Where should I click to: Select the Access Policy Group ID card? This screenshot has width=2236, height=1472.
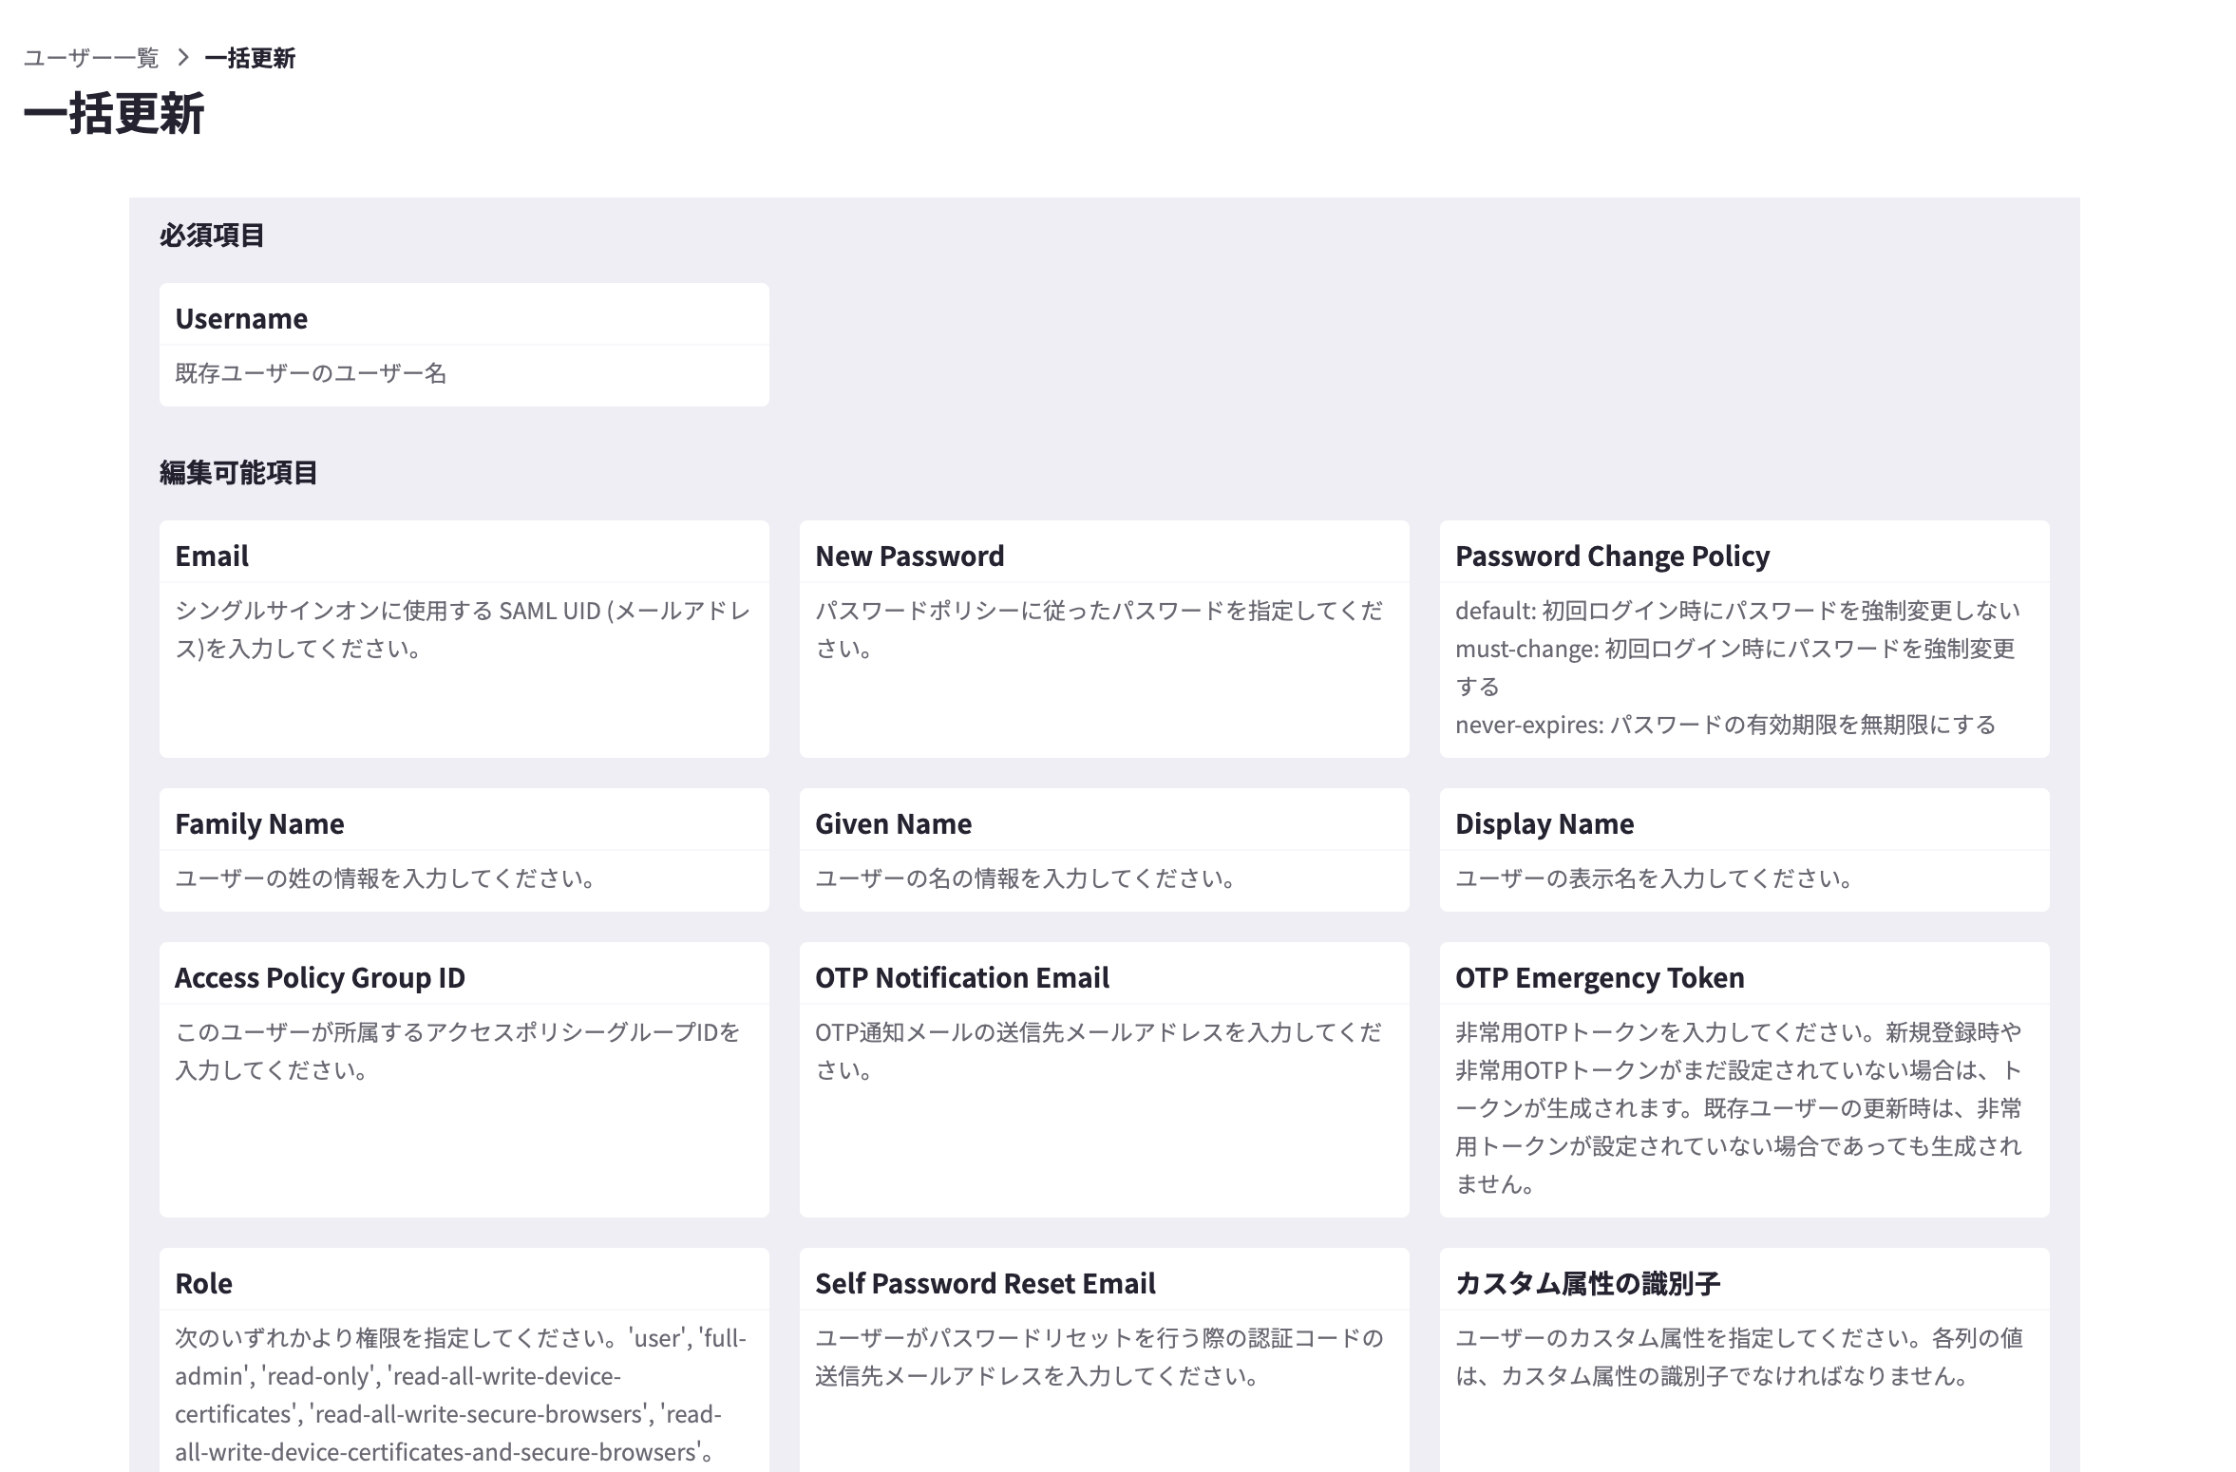464,1079
